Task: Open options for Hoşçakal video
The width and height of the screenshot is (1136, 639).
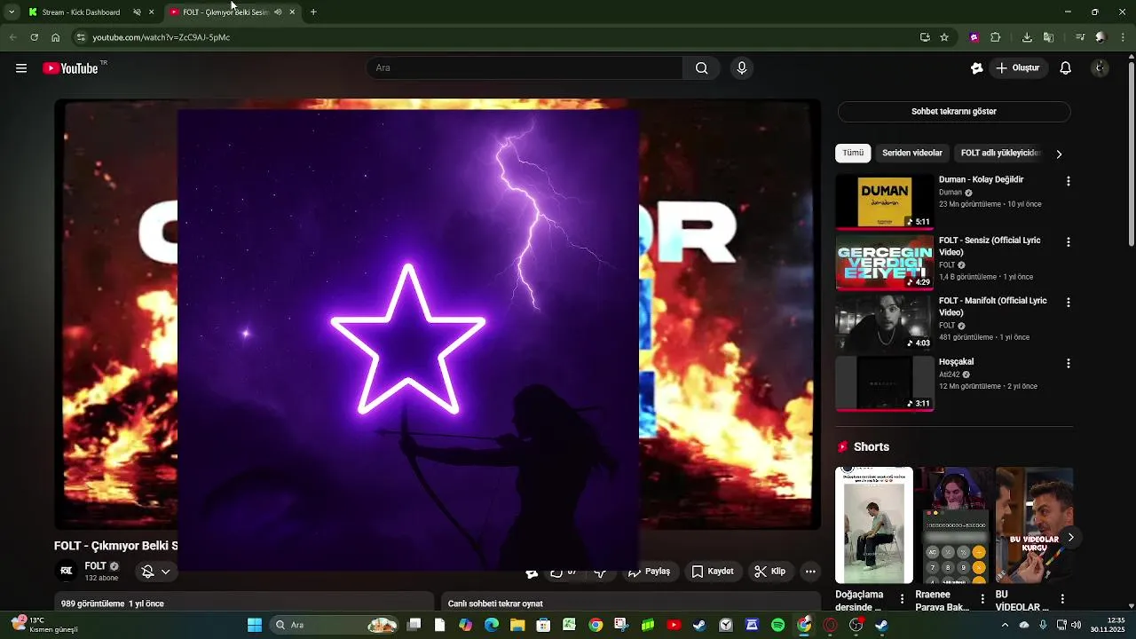Action: (x=1069, y=363)
